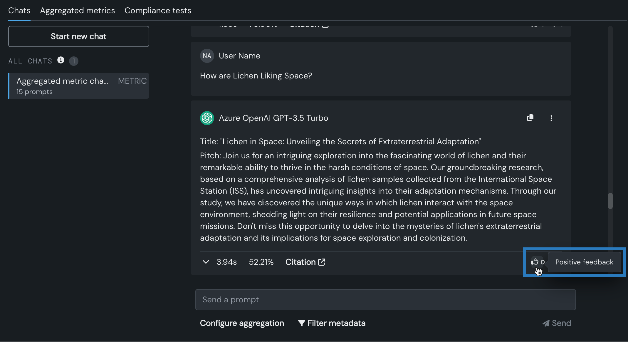This screenshot has height=342, width=628.
Task: Click the Filter metadata funnel icon
Action: (x=301, y=323)
